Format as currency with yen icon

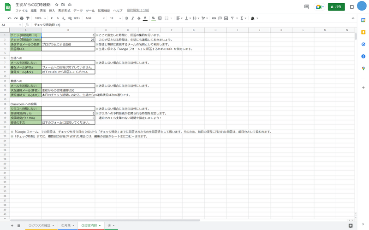point(52,18)
